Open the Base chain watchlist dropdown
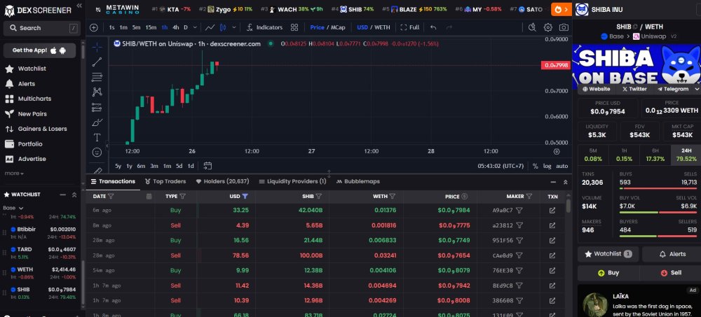The height and width of the screenshot is (317, 701). click(13, 208)
